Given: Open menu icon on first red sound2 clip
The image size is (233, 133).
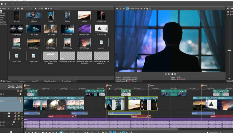Looking at the screenshot, I should [75, 116].
